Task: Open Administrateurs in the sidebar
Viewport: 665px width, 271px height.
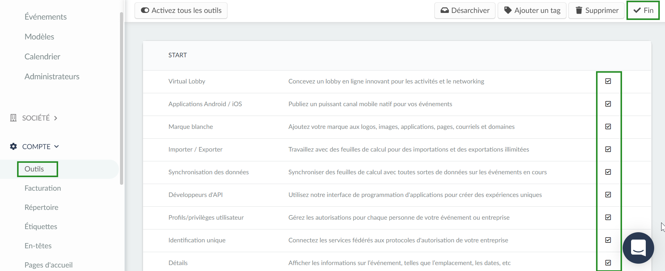Action: 52,76
